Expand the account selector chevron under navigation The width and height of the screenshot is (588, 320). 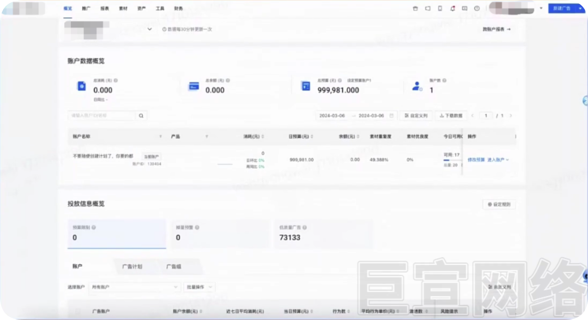pyautogui.click(x=149, y=29)
